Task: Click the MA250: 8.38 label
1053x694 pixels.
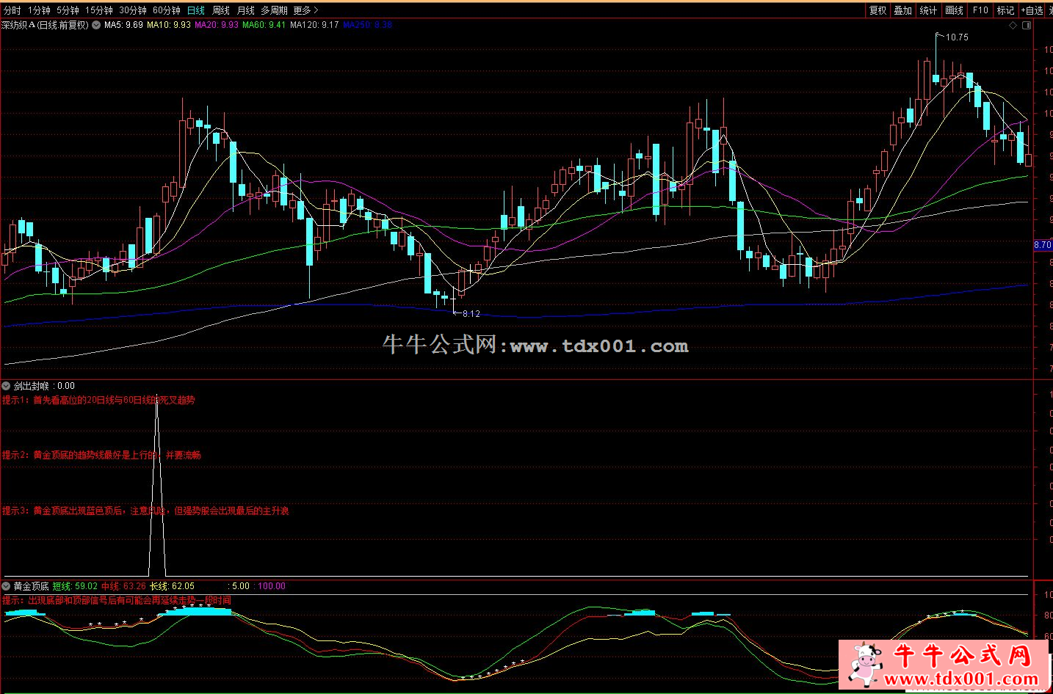Action: pos(367,25)
